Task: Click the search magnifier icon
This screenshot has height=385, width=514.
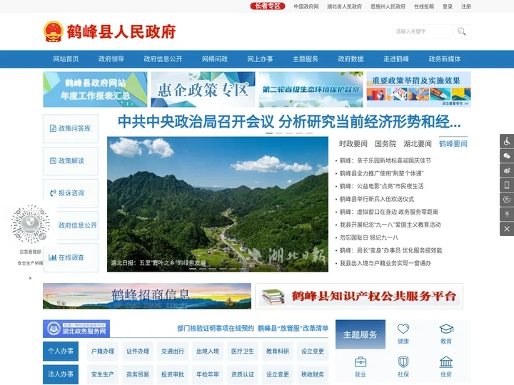Action: point(462,31)
